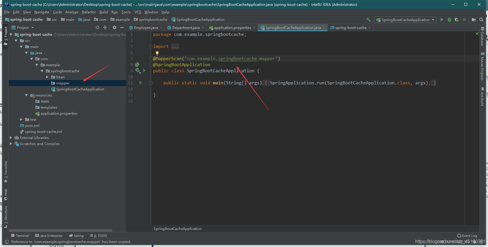
Task: Open the Navigate menu
Action: tap(42, 12)
